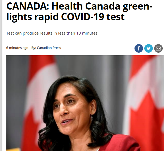Click the woman's earring in the photo
The height and width of the screenshot is (151, 164).
click(x=92, y=117)
